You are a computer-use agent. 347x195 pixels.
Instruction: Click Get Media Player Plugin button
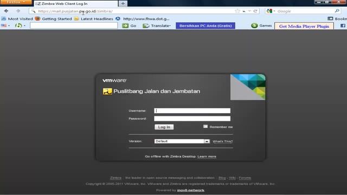click(304, 26)
